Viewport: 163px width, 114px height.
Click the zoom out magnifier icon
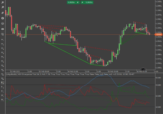(2, 8)
